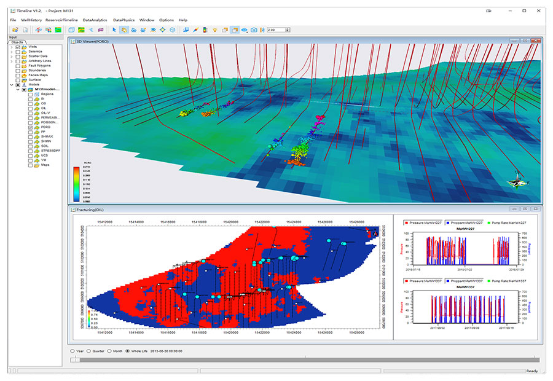Expand the Scatter Data tree node
The height and width of the screenshot is (381, 553).
coord(12,57)
